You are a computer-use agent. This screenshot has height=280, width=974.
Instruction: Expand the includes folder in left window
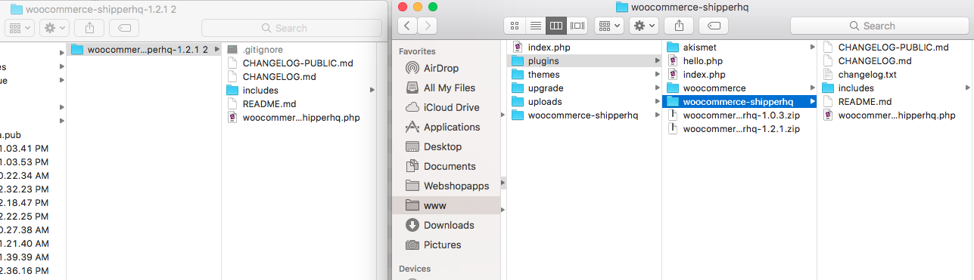point(372,91)
